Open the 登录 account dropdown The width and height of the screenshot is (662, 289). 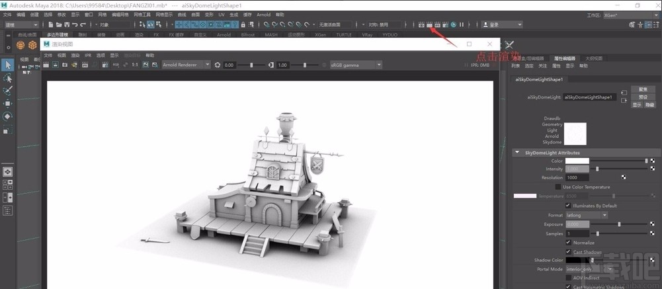(x=503, y=25)
